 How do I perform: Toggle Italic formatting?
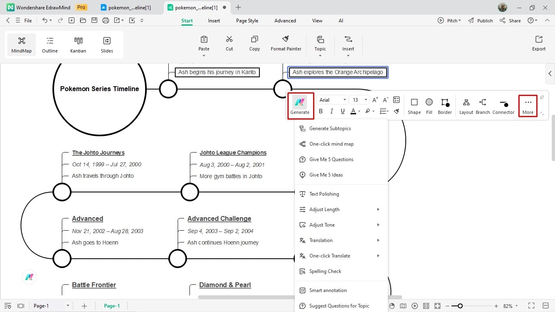pyautogui.click(x=332, y=111)
